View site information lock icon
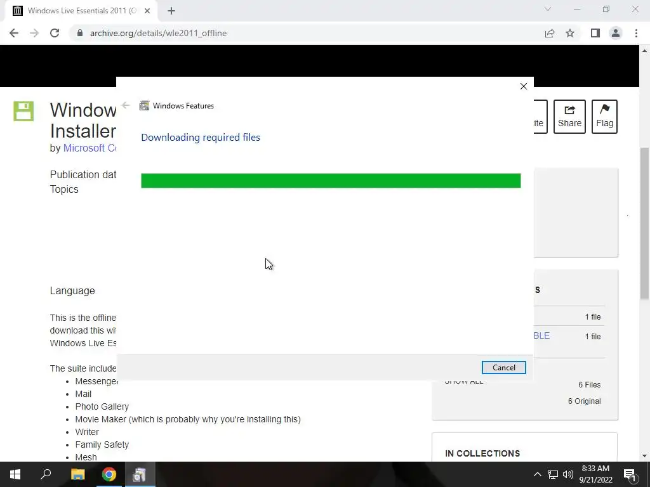Screen dimensions: 650x487 (80, 33)
